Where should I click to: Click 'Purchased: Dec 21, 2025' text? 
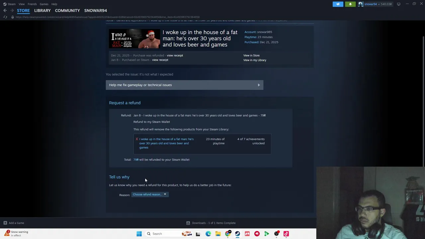coord(261,42)
